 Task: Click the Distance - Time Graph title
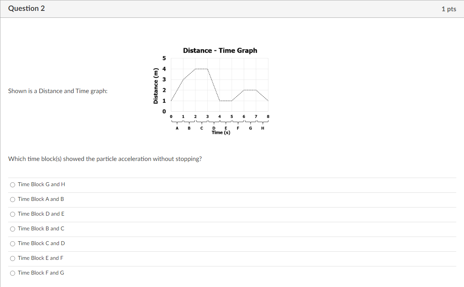220,50
